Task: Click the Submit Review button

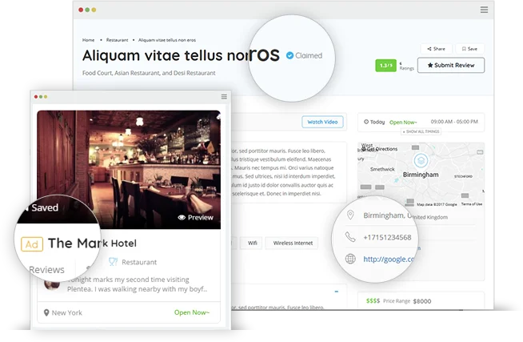Action: [451, 65]
